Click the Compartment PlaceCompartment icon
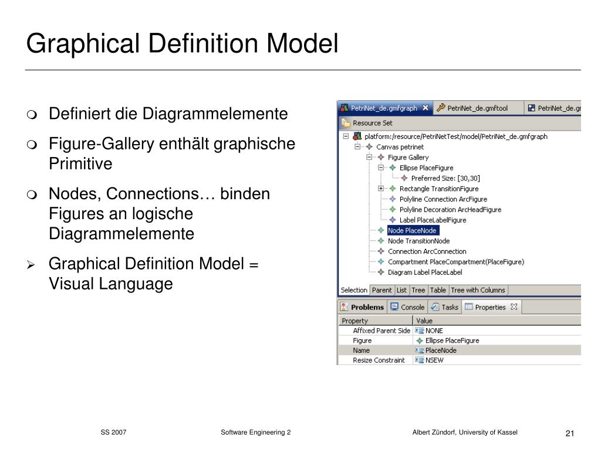Image resolution: width=601 pixels, height=450 pixels. coord(381,262)
